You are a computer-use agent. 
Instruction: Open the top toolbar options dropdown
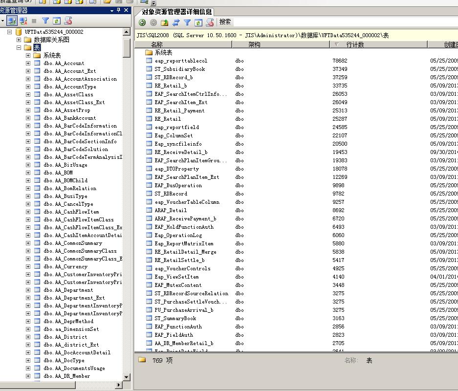coord(154,3)
